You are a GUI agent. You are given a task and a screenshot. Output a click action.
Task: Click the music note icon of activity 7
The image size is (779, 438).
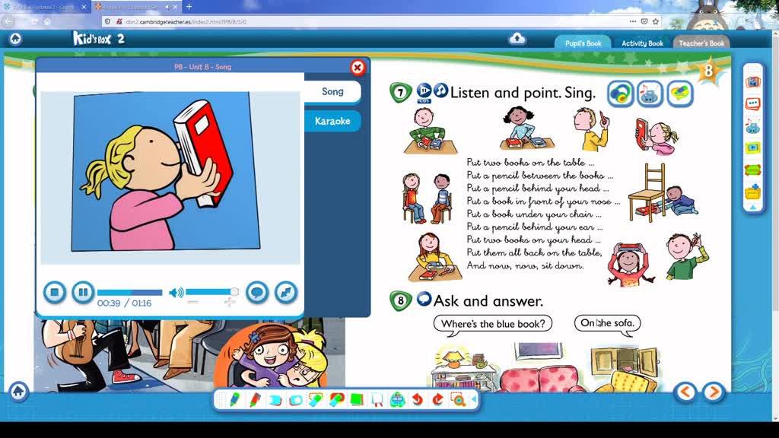[440, 90]
